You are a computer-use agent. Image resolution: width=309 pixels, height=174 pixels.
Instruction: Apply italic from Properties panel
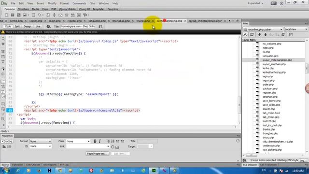coord(100,141)
